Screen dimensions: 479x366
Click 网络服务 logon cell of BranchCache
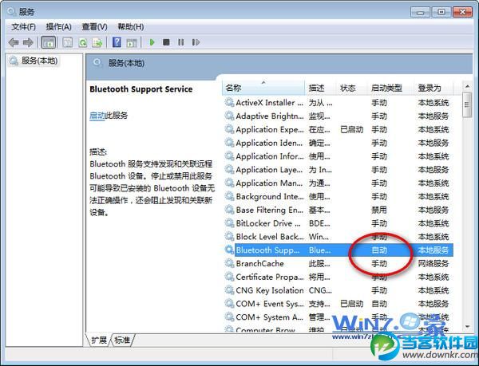tap(433, 263)
